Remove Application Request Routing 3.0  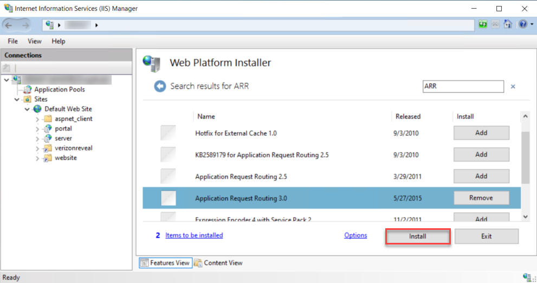pos(481,198)
